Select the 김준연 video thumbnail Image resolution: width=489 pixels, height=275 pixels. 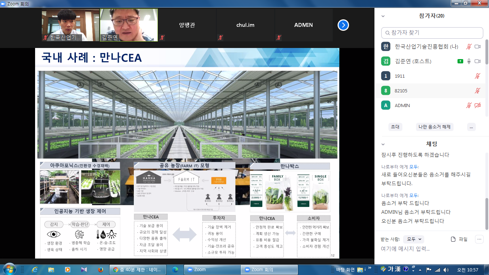pyautogui.click(x=129, y=25)
